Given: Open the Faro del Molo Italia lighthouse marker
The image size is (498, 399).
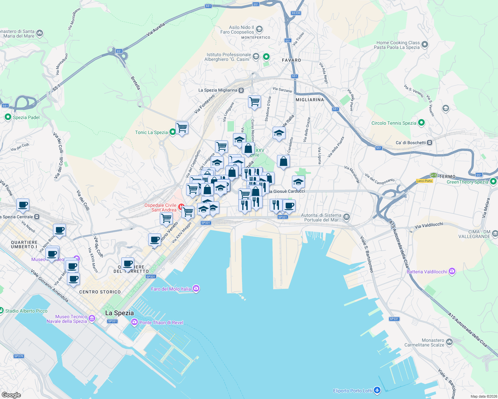Looking at the screenshot, I should pyautogui.click(x=196, y=289).
